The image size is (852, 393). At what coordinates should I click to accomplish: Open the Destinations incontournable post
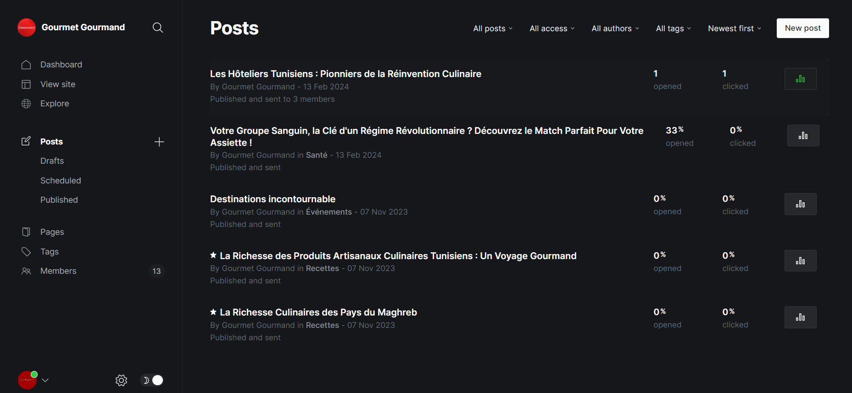click(273, 199)
